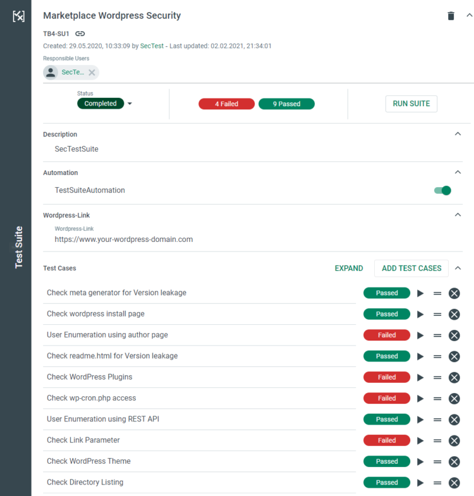The height and width of the screenshot is (496, 474).
Task: Reorder handle for 'Check Link Parameter'
Action: coord(437,440)
